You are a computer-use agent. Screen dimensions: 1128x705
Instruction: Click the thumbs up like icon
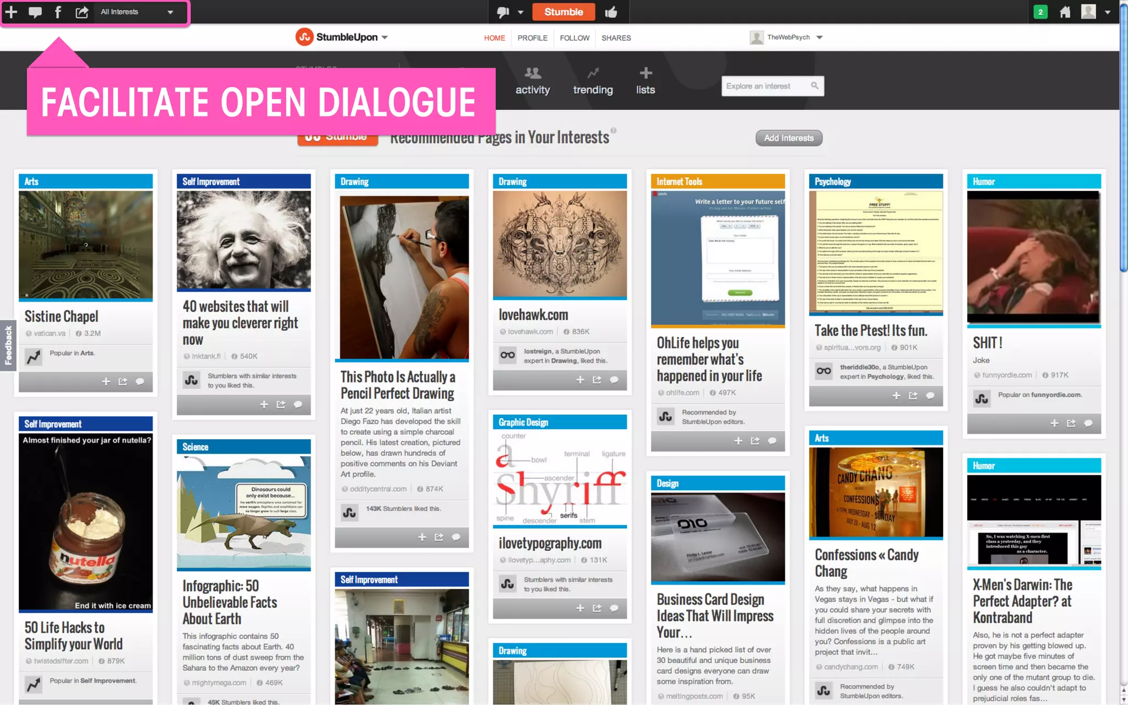click(611, 12)
